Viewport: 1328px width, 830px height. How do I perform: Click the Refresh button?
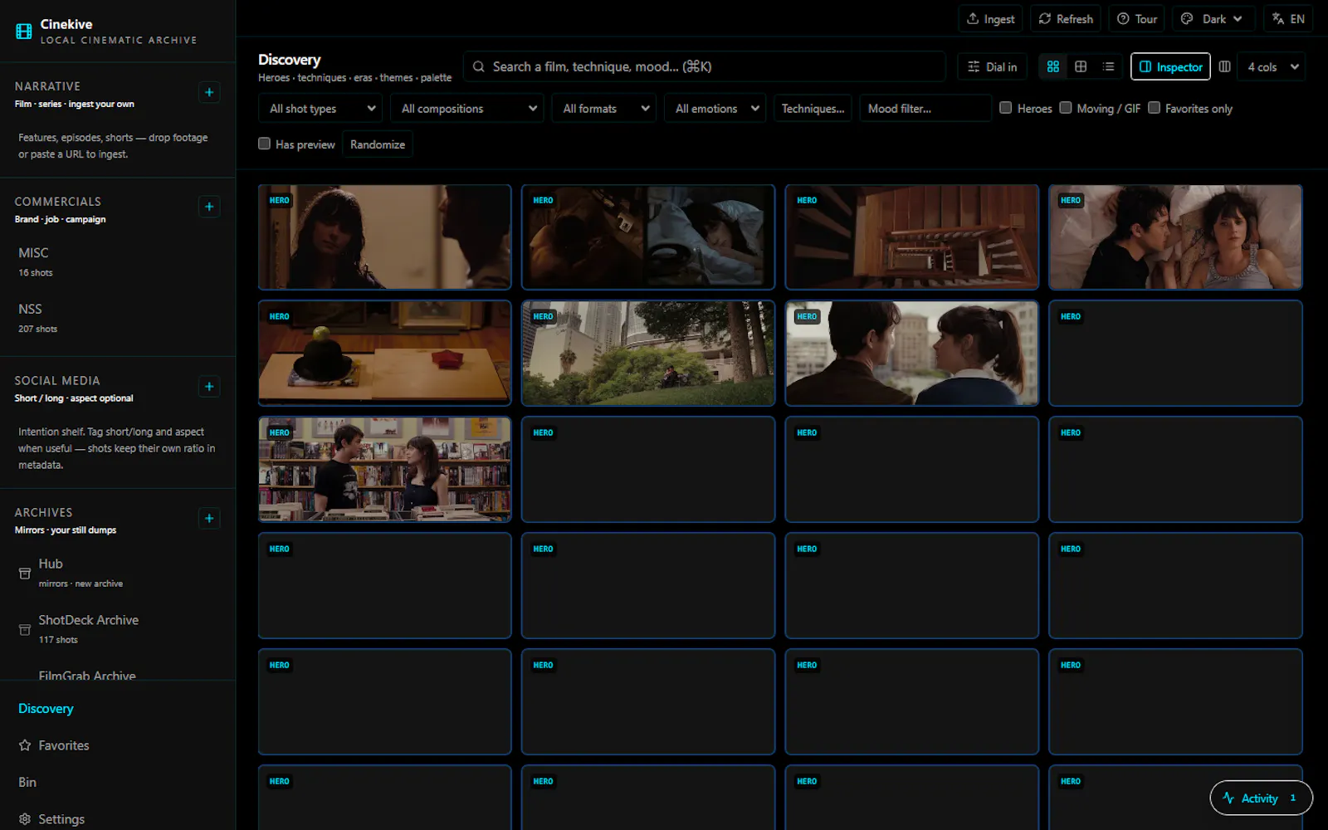click(1066, 19)
